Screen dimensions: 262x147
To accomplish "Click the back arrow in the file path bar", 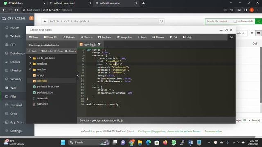I will (45, 21).
